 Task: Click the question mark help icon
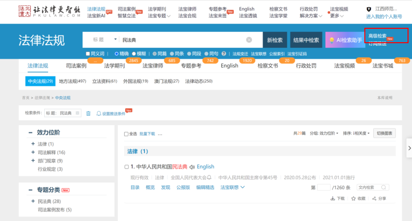coord(223,54)
